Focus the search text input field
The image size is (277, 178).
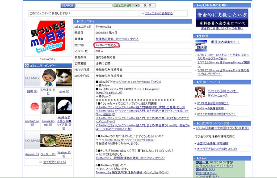(x=94, y=5)
